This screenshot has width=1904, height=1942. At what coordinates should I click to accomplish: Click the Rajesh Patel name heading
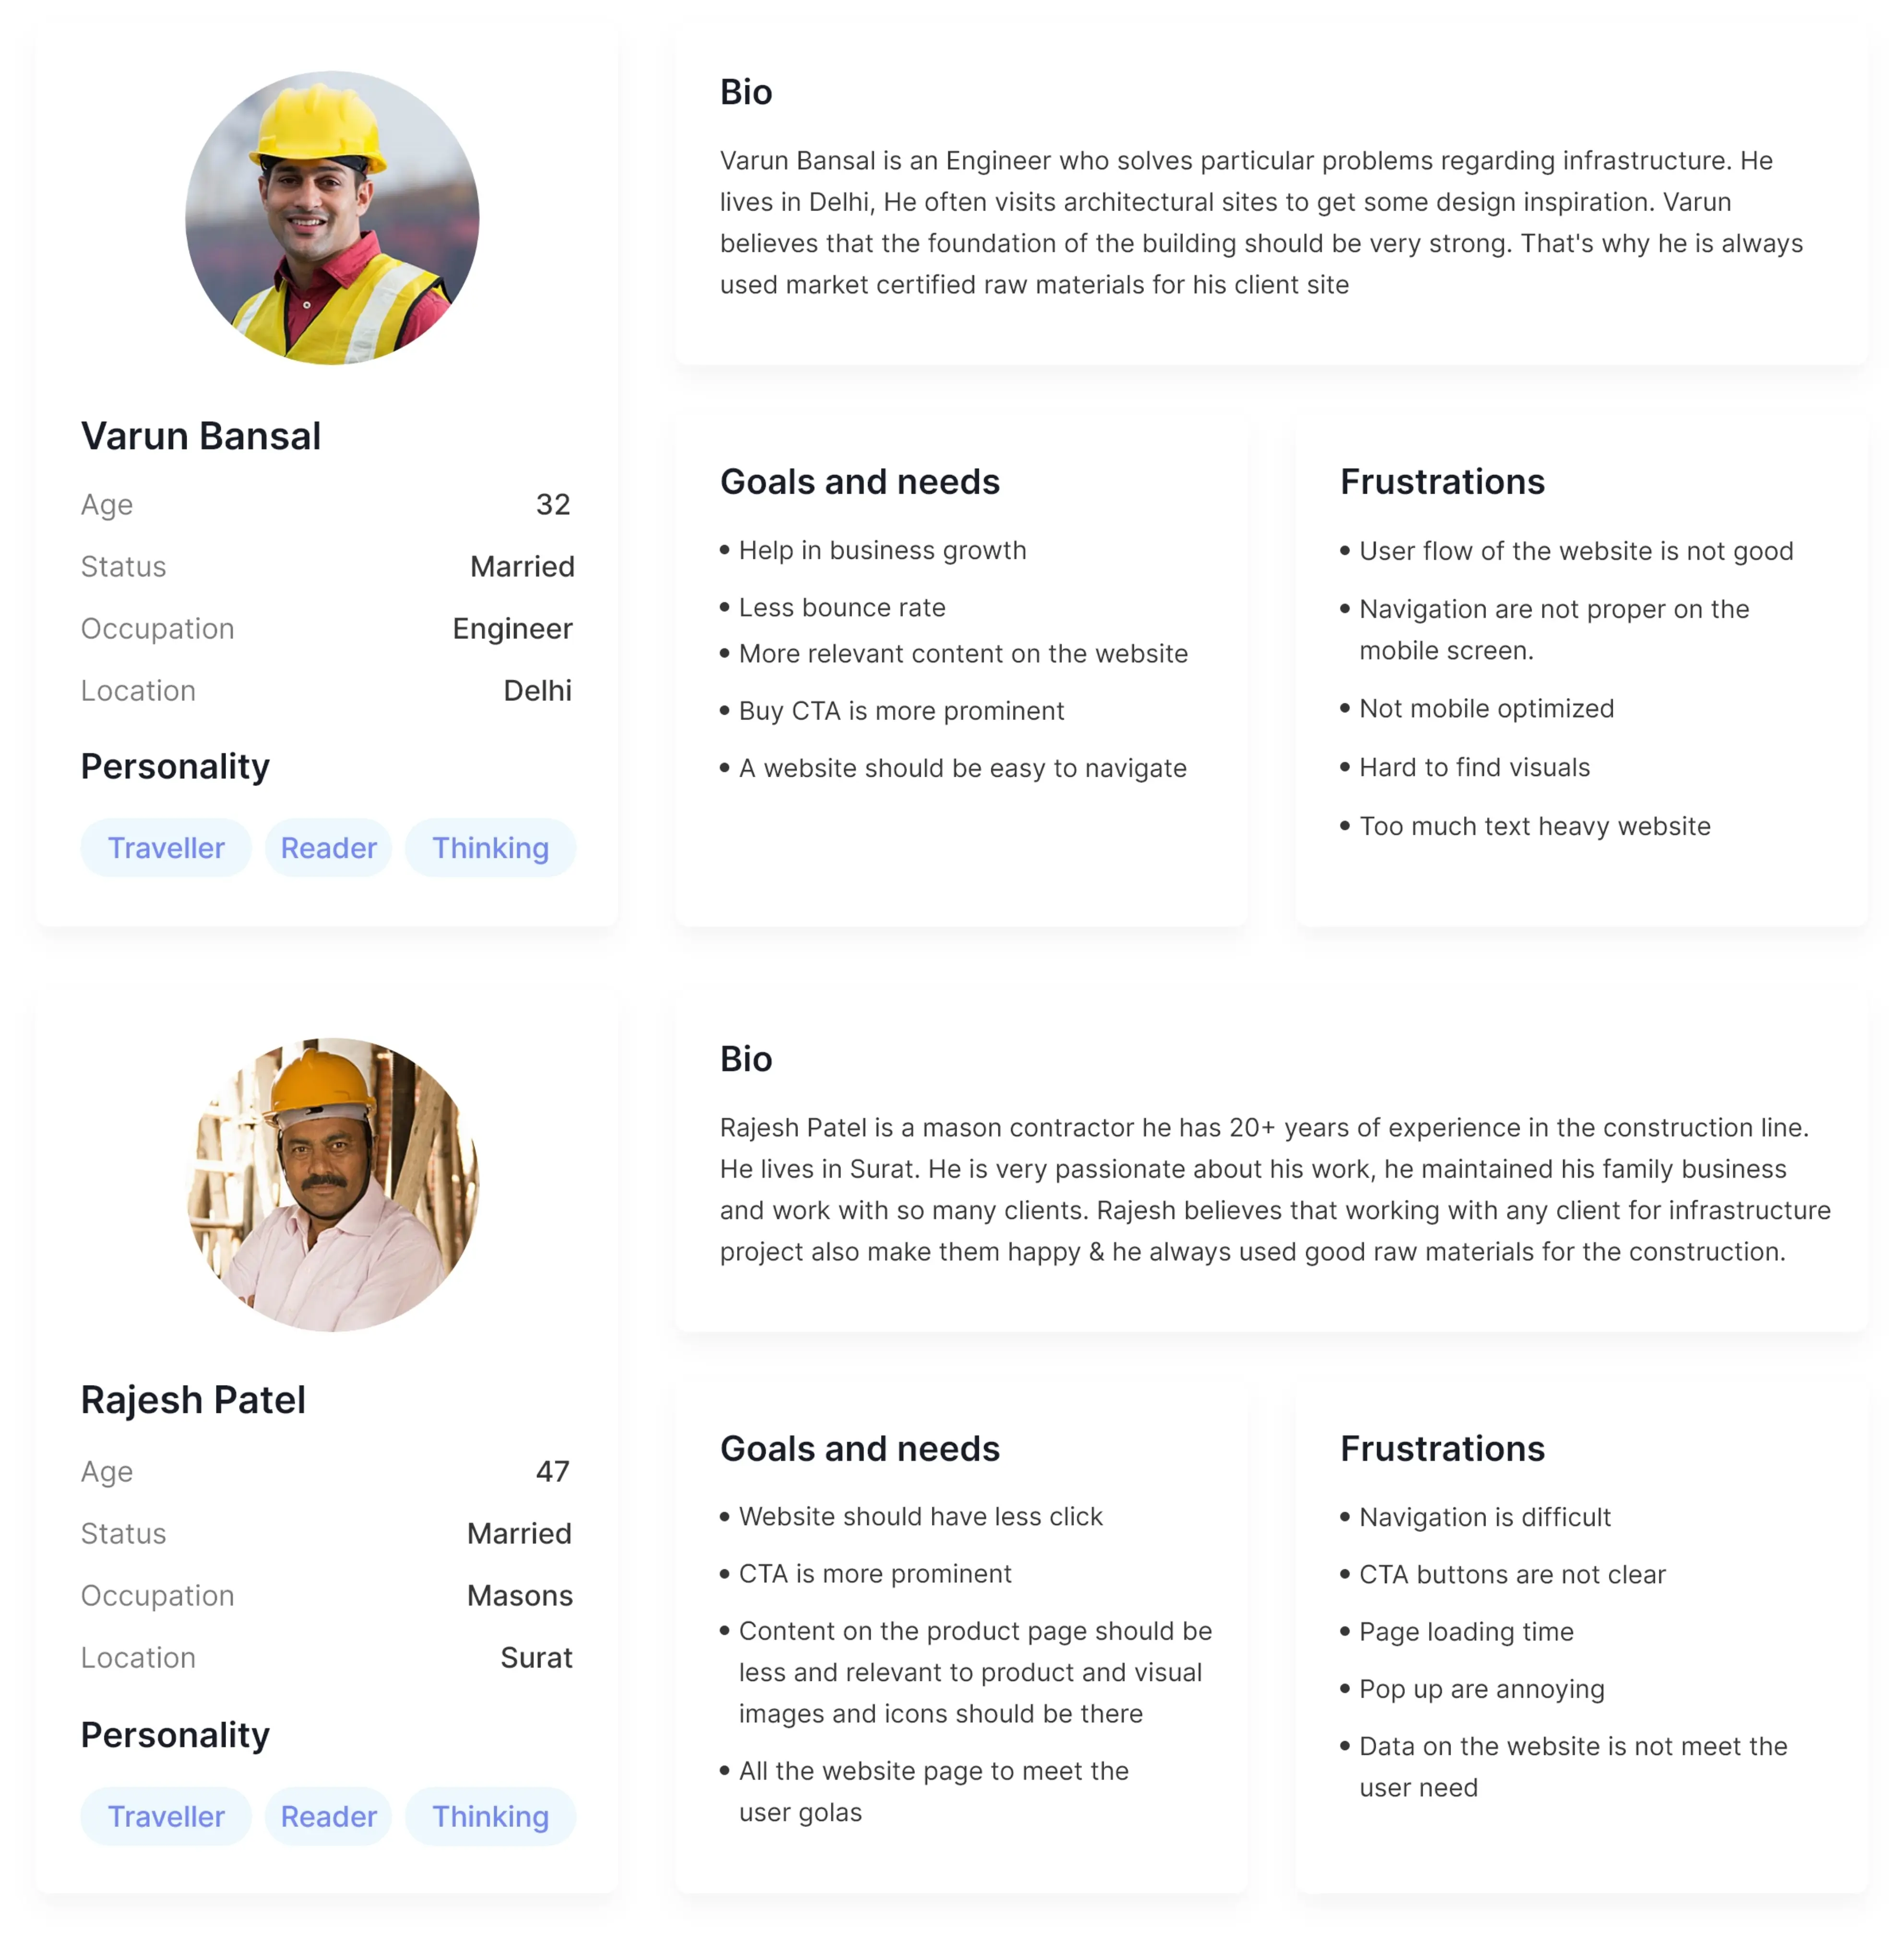tap(193, 1400)
